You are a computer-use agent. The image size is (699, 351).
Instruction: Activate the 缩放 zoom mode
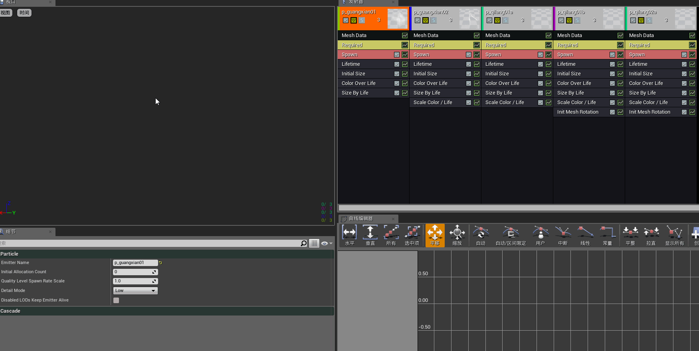coord(457,235)
